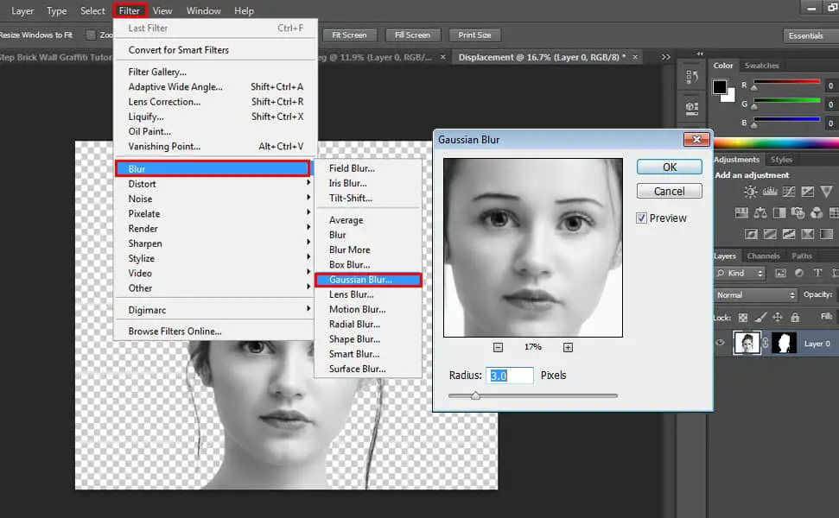Expand the Distort submenu
The image size is (839, 518).
(213, 184)
